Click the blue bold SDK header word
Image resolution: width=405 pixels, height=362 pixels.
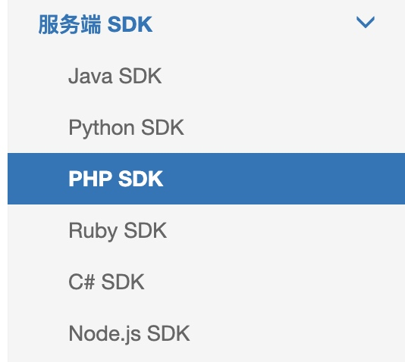click(130, 24)
